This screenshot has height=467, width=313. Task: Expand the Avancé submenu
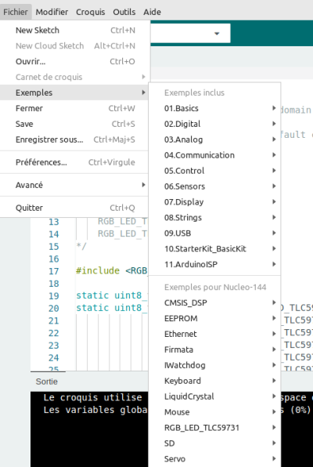pyautogui.click(x=74, y=185)
